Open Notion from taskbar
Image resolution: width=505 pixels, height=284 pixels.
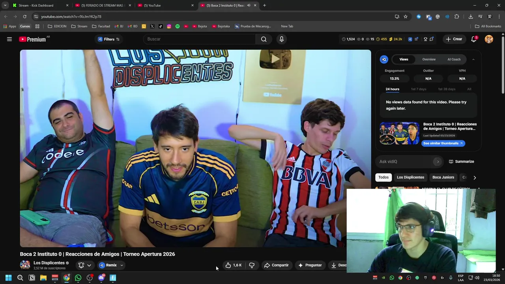pos(32,278)
